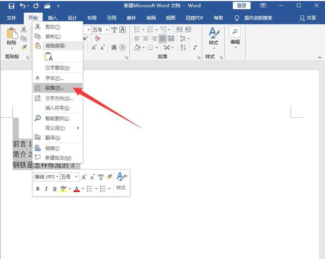The width and height of the screenshot is (325, 259).
Task: Click the 操作说明搜索 search box
Action: click(x=258, y=18)
